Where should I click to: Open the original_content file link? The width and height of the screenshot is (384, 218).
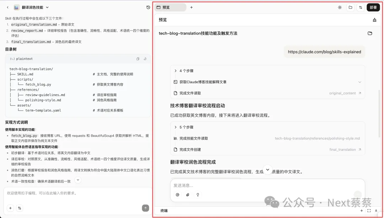click(x=345, y=93)
